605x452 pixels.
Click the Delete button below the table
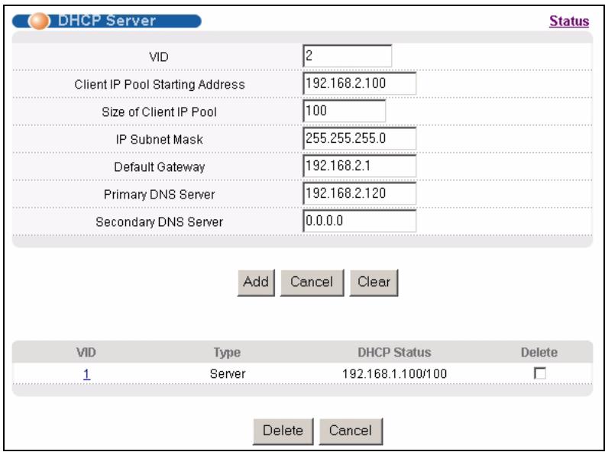tap(283, 431)
